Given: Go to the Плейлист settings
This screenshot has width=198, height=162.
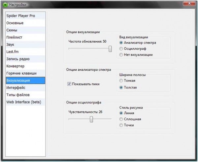Looking at the screenshot, I should click(25, 37).
